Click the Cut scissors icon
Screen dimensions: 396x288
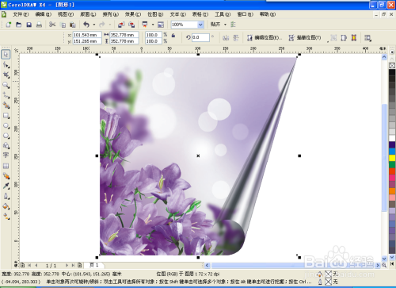(x=52, y=25)
